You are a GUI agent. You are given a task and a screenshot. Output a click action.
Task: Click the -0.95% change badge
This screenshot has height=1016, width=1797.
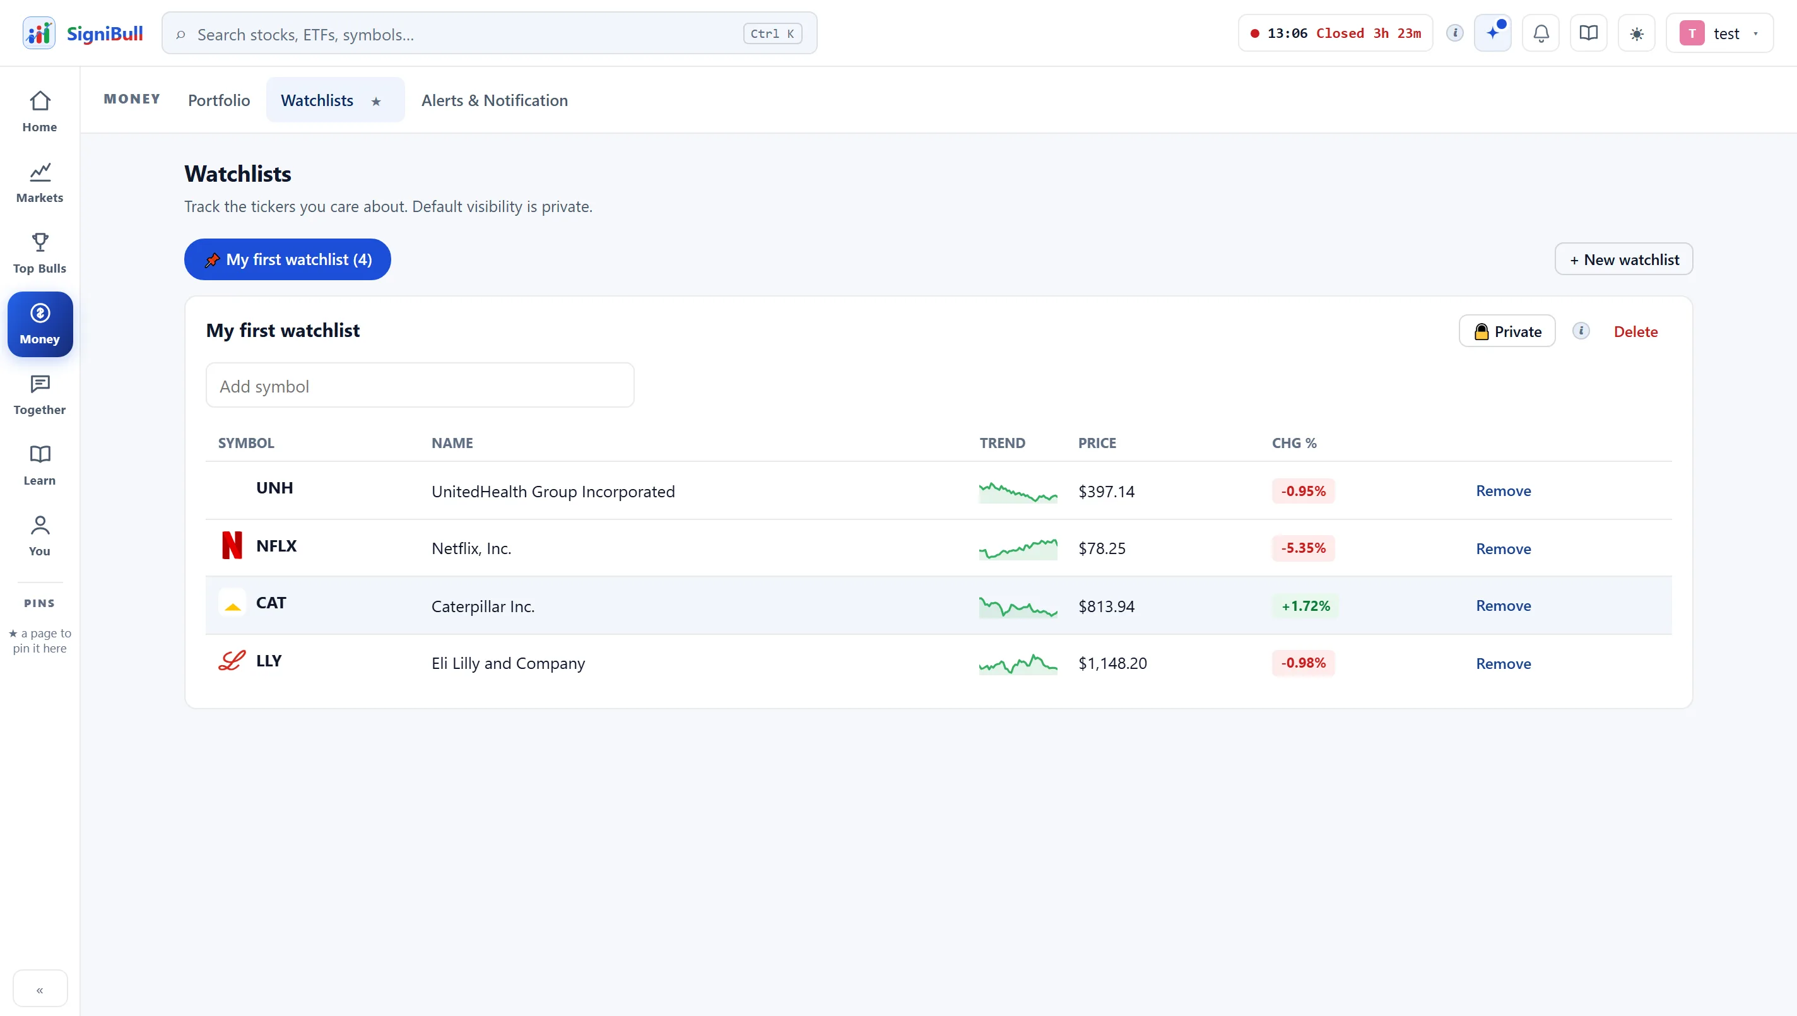tap(1303, 490)
